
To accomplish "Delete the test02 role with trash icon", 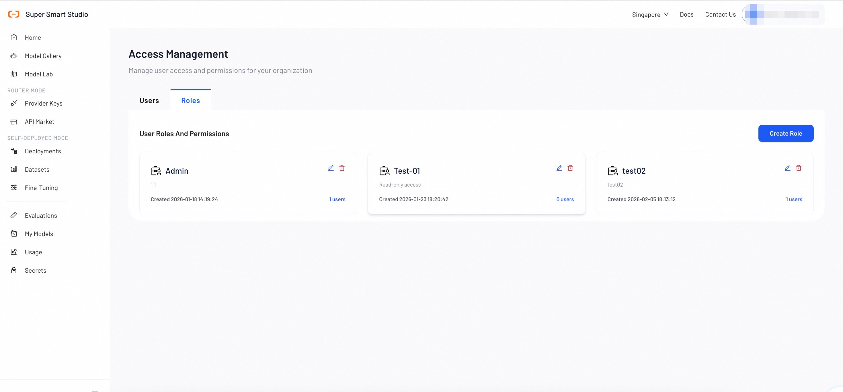I will [x=799, y=168].
